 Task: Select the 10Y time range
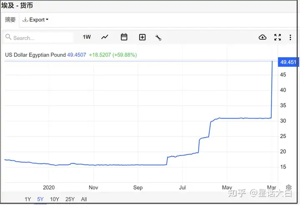pyautogui.click(x=55, y=199)
